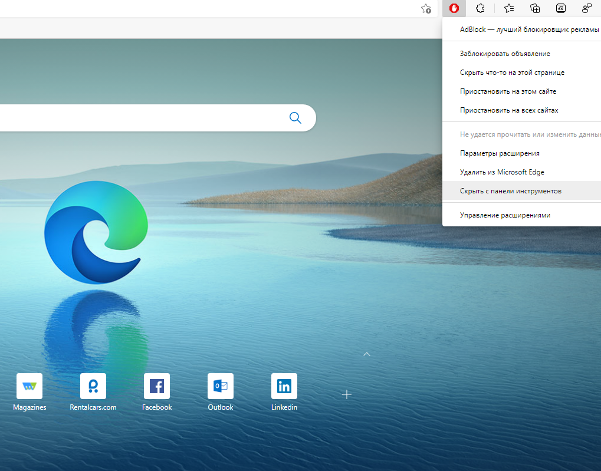
Task: Select 'AdBlock — лучший блокировщик рекламы' menu entry
Action: (521, 29)
